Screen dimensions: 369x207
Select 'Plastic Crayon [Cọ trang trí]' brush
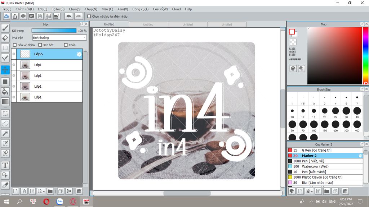point(325,177)
